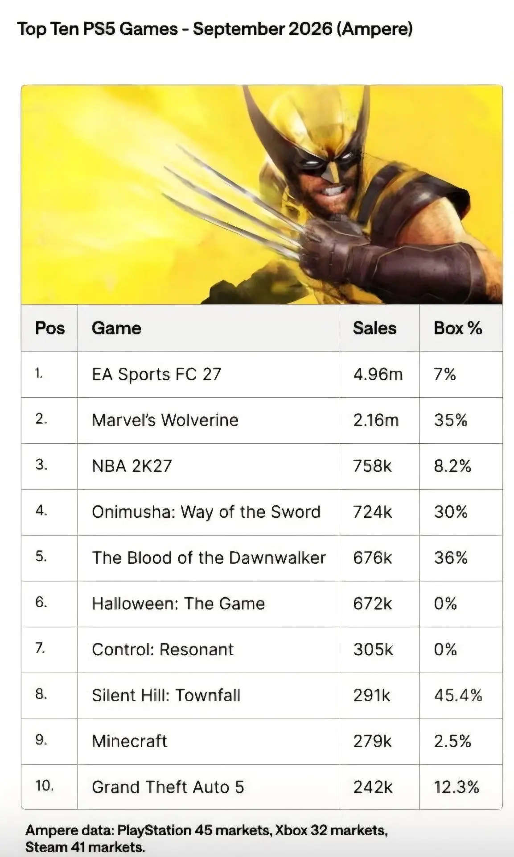Click Marvel's Wolverine game name
The image size is (514, 857).
[165, 420]
